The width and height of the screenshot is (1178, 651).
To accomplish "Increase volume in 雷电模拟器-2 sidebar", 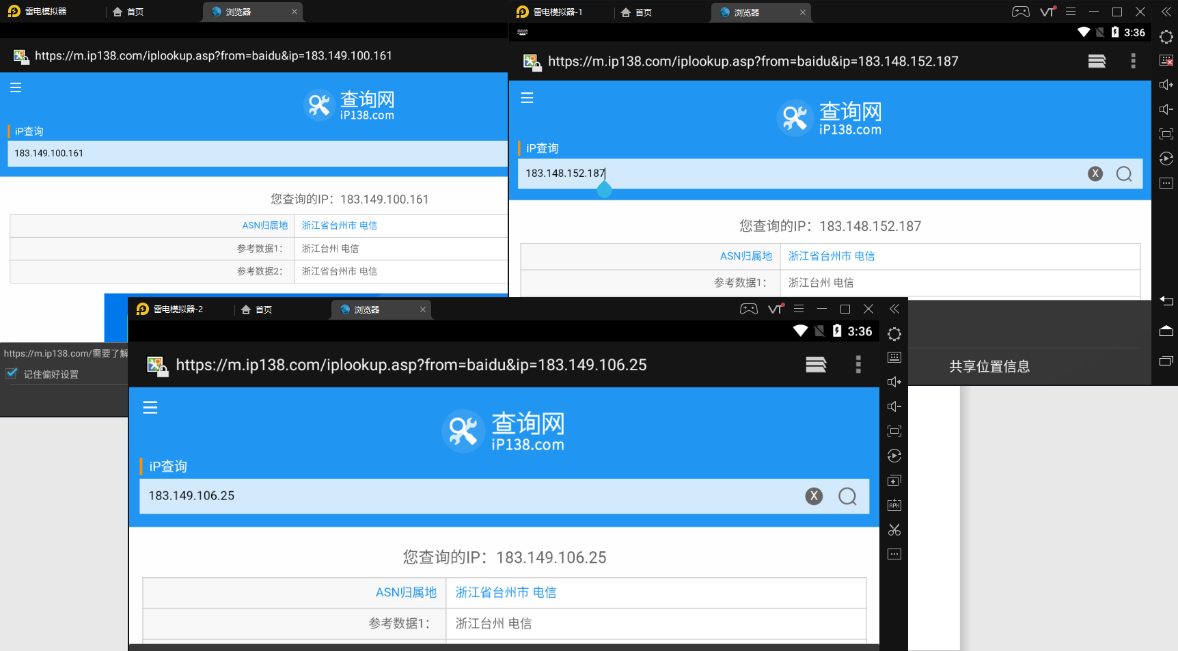I will (x=894, y=382).
